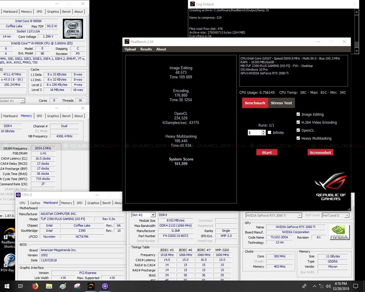Open the RealBench Shortcut desktop icon
The image size is (365, 292).
click(x=8, y=237)
